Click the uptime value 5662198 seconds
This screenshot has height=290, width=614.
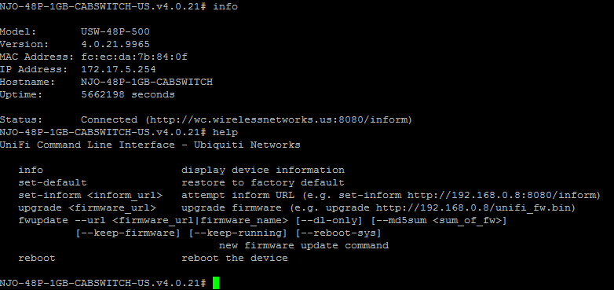click(x=128, y=94)
